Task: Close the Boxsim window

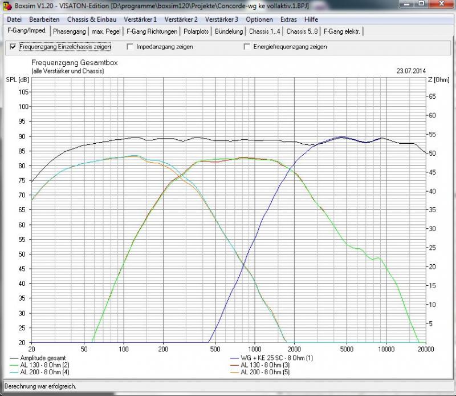Action: [440, 6]
